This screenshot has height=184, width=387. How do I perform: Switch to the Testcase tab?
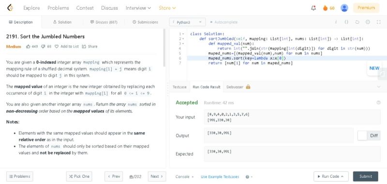179,87
